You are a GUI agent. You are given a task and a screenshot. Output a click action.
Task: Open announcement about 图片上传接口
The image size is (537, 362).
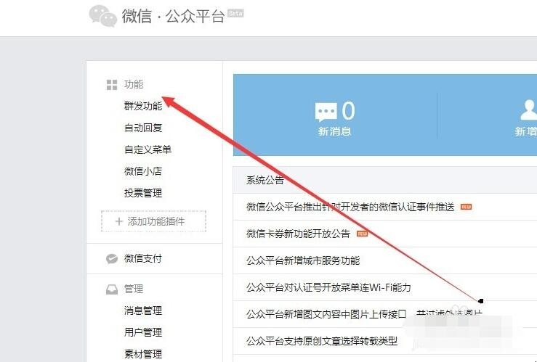(364, 314)
